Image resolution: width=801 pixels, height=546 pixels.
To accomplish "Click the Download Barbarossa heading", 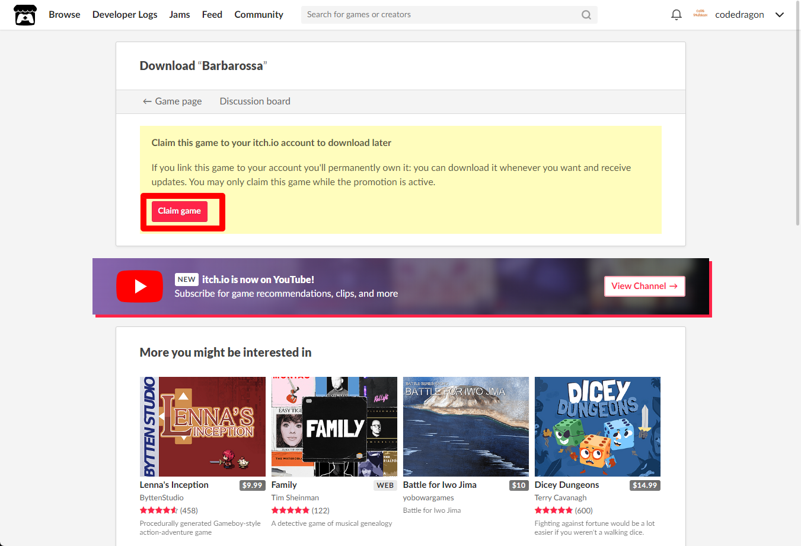I will point(203,66).
